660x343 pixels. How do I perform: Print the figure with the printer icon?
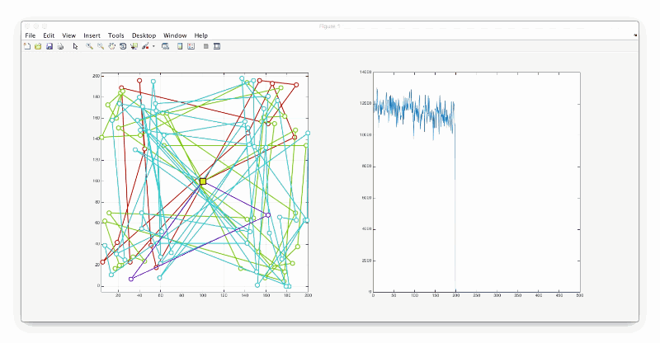click(x=60, y=46)
